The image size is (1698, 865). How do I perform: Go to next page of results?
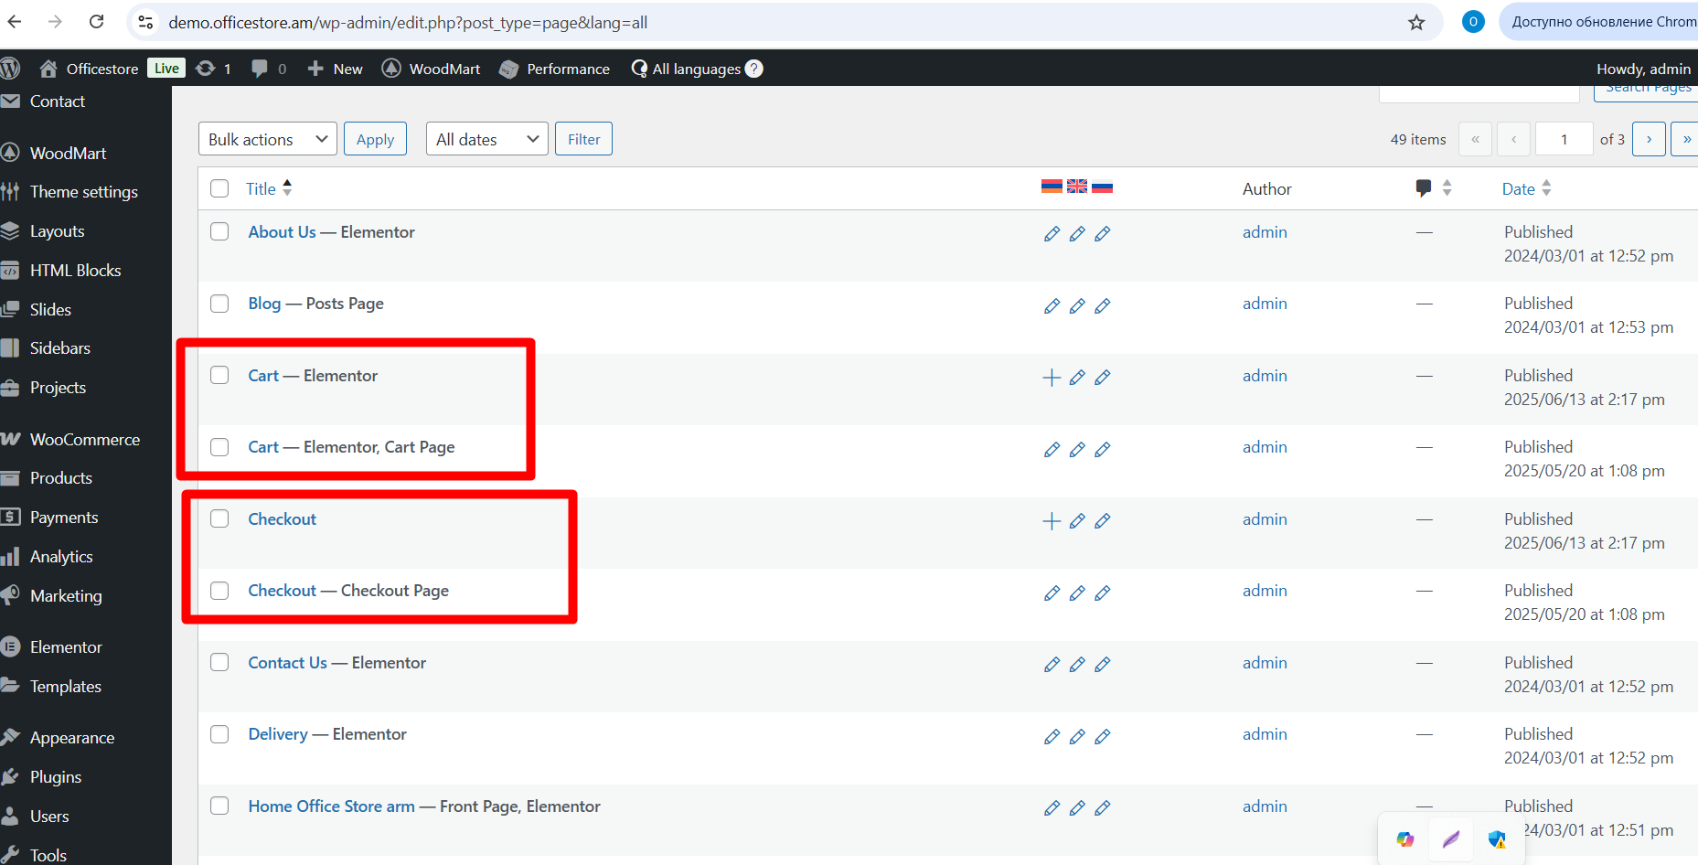coord(1649,139)
